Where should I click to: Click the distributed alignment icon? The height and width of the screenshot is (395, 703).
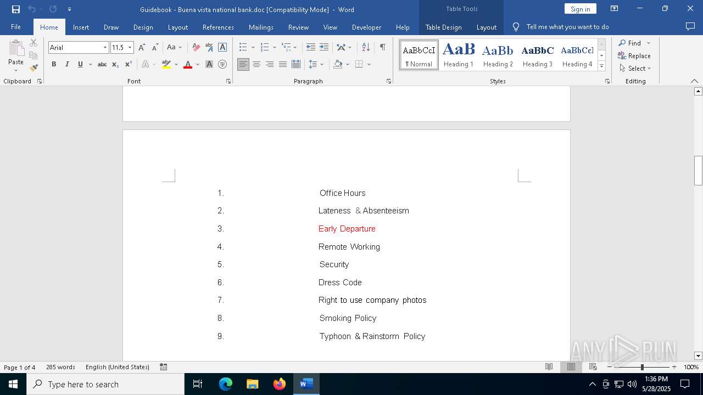pyautogui.click(x=296, y=64)
